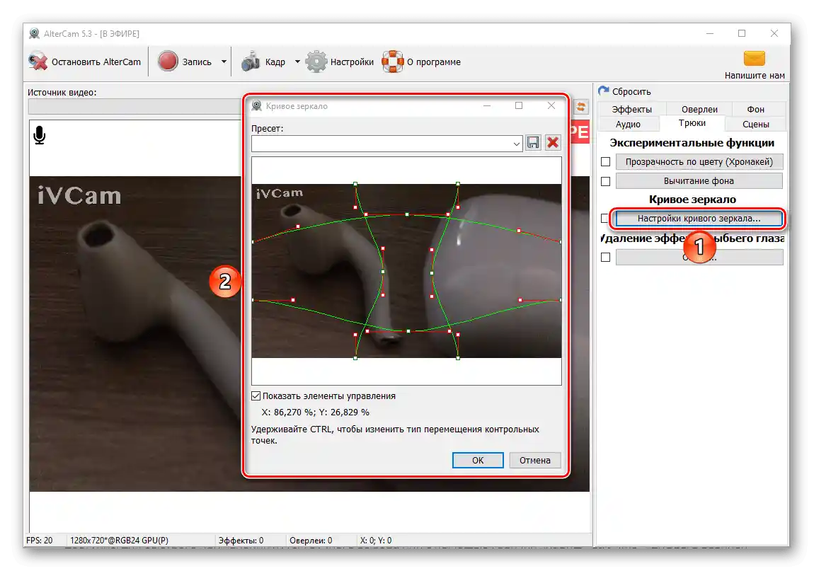Click the Источник видео field

coord(135,107)
